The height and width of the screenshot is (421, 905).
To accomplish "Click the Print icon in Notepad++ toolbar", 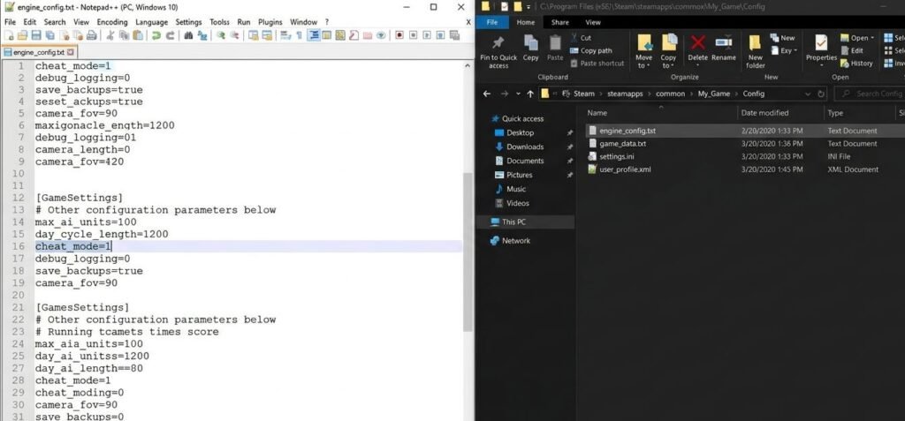I will pos(91,35).
